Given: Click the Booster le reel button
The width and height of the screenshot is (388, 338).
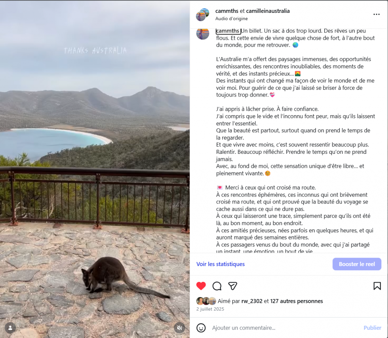Looking at the screenshot, I should click(357, 264).
